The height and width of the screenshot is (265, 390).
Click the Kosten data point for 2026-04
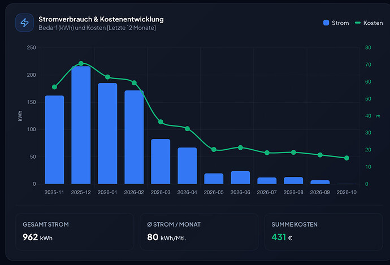(x=187, y=128)
